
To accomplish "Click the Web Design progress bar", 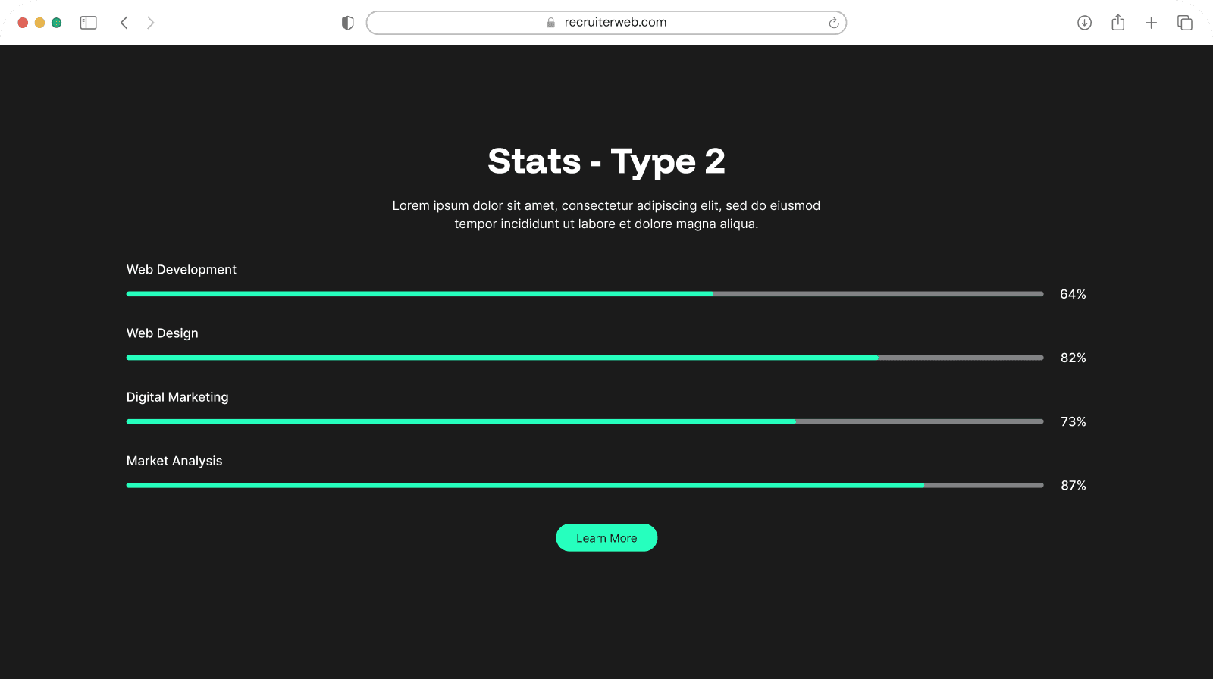I will tap(584, 358).
